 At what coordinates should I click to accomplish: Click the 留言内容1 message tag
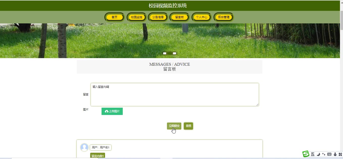pyautogui.click(x=97, y=156)
